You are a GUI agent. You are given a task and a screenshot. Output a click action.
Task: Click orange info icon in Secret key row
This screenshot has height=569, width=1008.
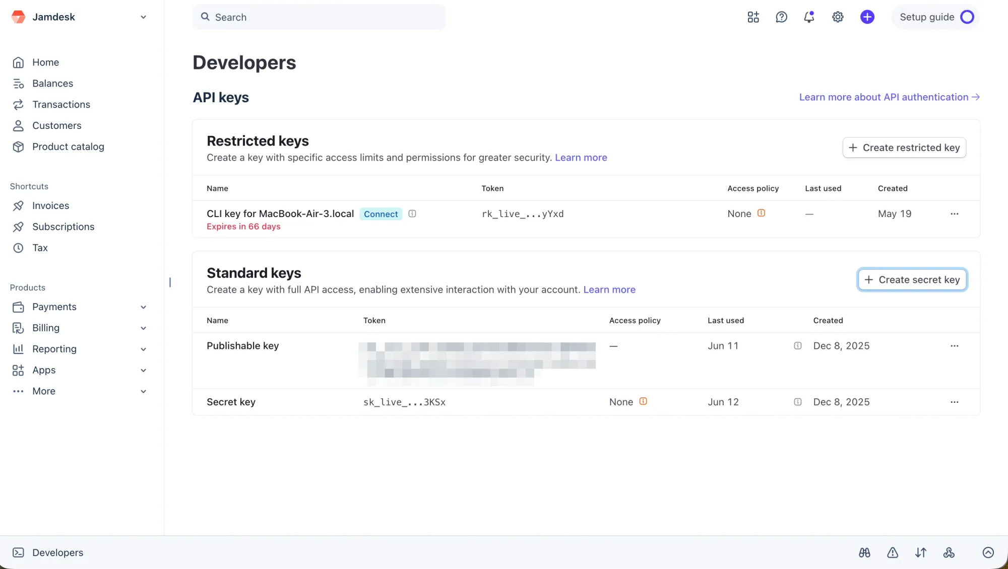tap(643, 402)
